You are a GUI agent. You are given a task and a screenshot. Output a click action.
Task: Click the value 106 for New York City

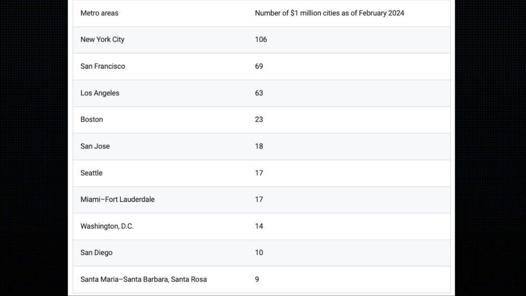(261, 40)
